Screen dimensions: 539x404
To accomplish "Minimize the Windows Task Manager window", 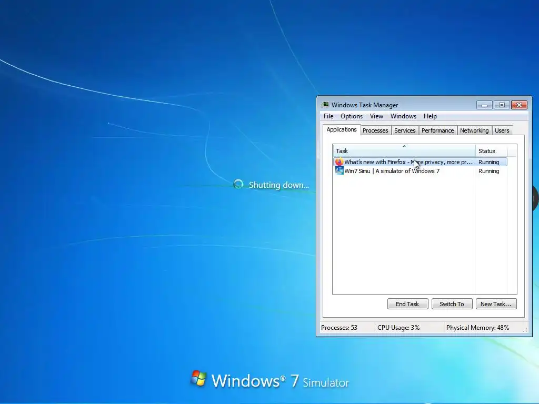I will coord(484,105).
